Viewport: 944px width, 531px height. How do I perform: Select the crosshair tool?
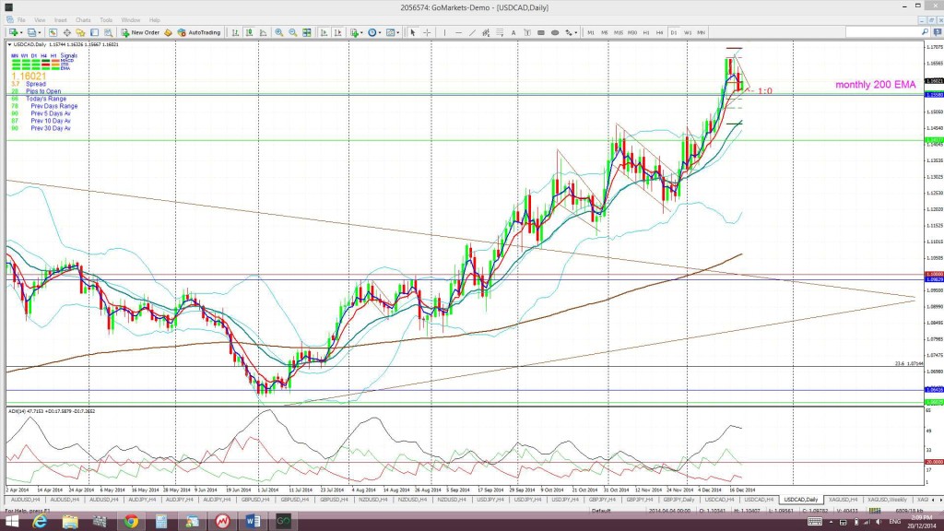click(427, 32)
